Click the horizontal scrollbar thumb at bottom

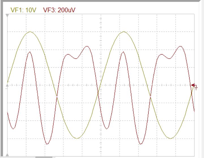pyautogui.click(x=44, y=157)
